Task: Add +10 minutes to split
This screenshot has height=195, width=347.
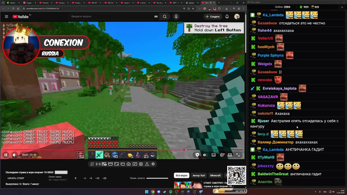Action: pos(97,178)
